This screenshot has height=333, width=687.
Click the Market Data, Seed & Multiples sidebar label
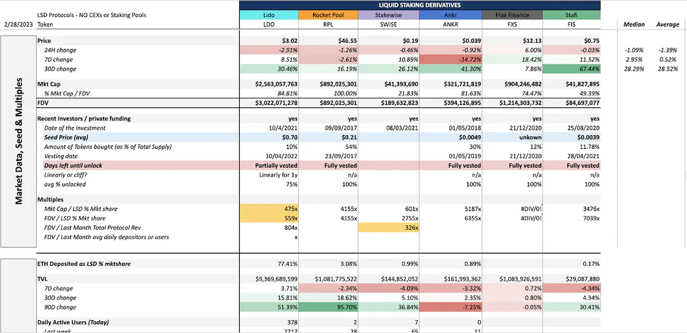[19, 142]
